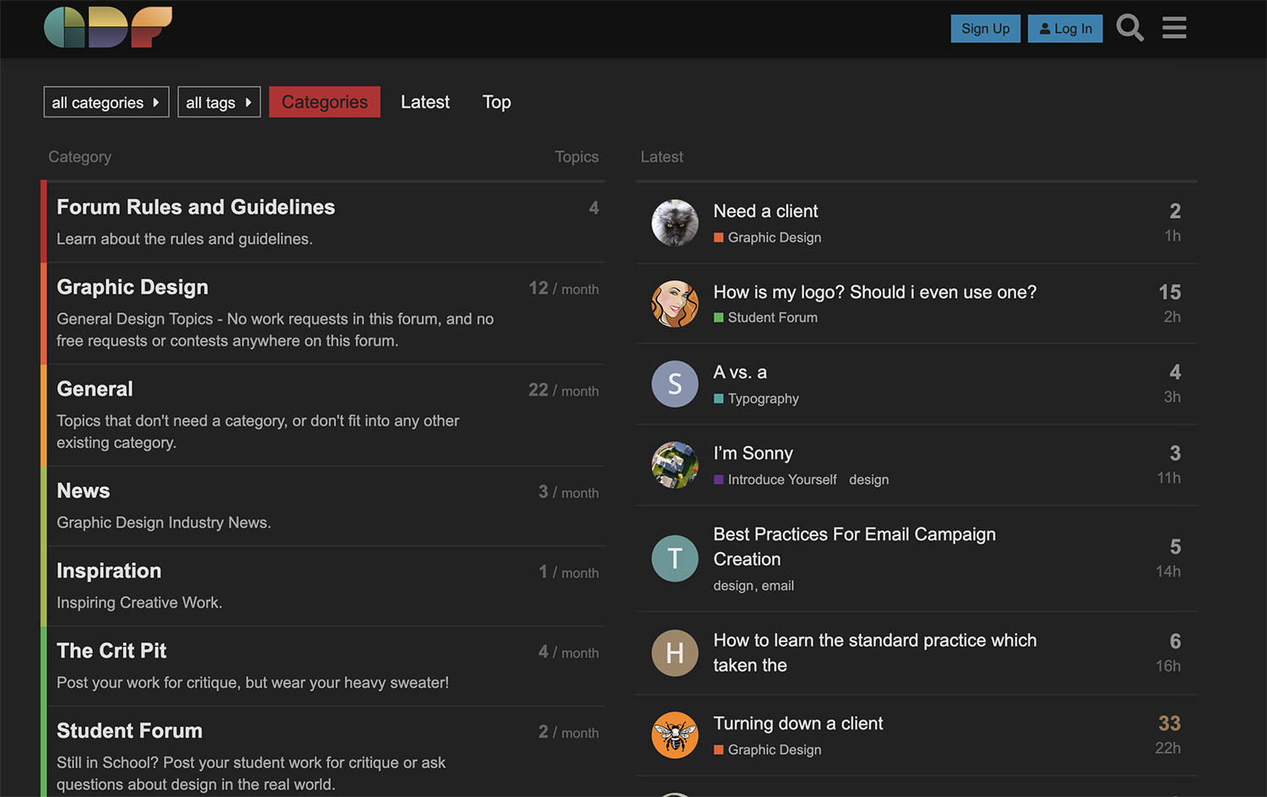Click the "S" avatar next to "A vs. a"
The image size is (1267, 797).
click(x=675, y=384)
